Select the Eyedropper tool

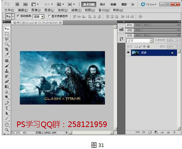pos(7,54)
